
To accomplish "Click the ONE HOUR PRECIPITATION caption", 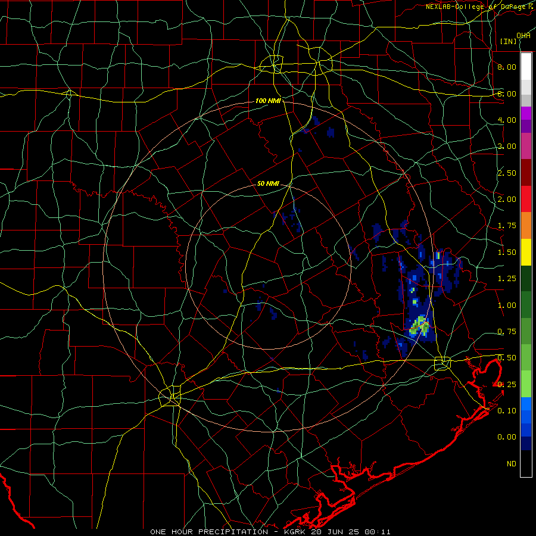I will pos(209,532).
